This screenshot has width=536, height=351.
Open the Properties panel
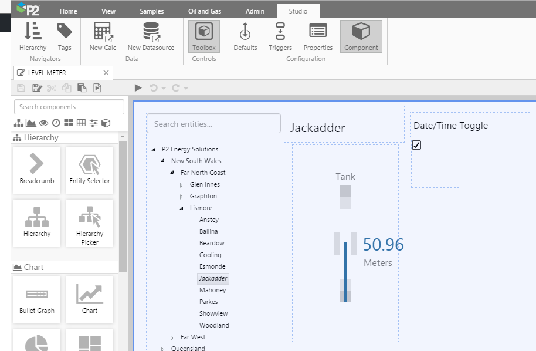(318, 36)
